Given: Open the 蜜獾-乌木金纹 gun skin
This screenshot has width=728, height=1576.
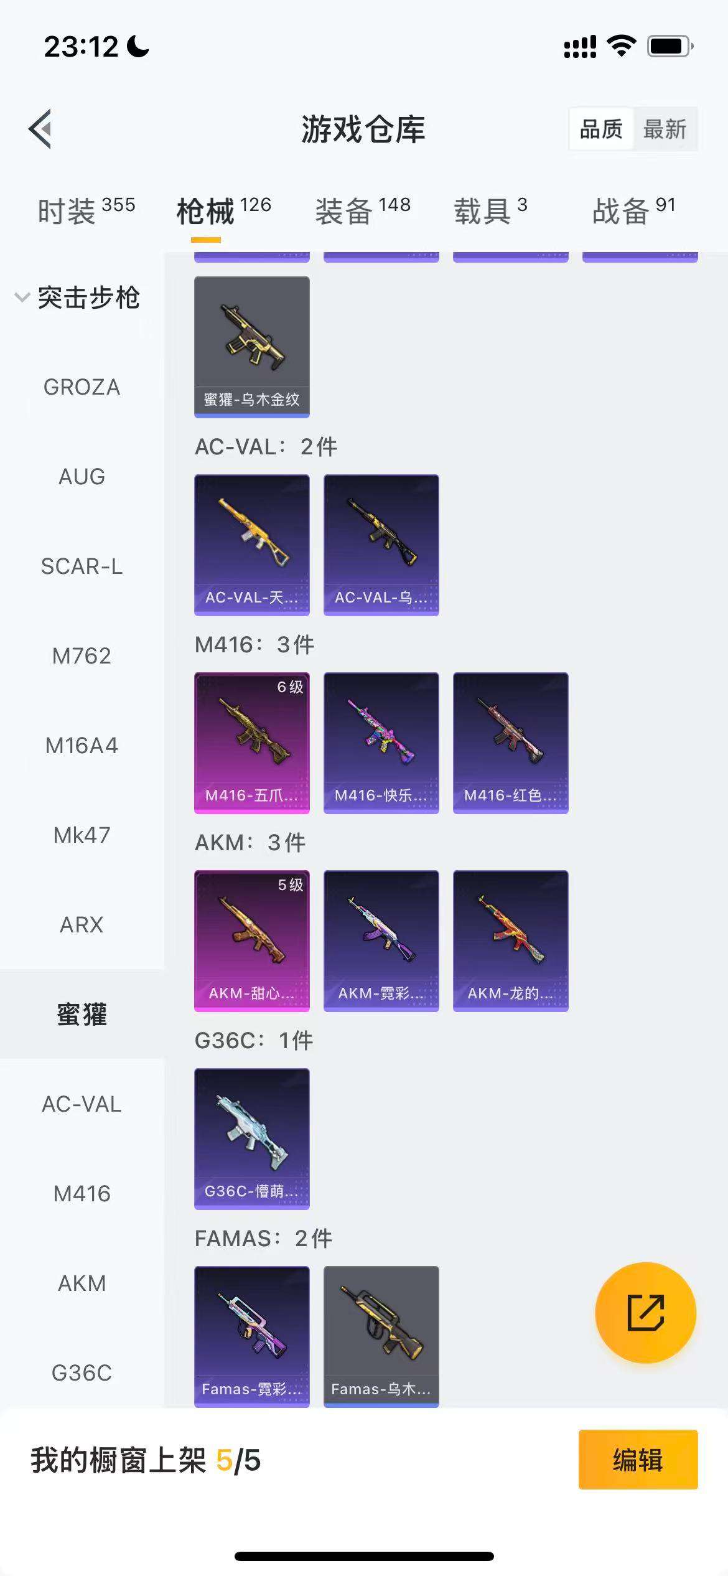Looking at the screenshot, I should 252,347.
